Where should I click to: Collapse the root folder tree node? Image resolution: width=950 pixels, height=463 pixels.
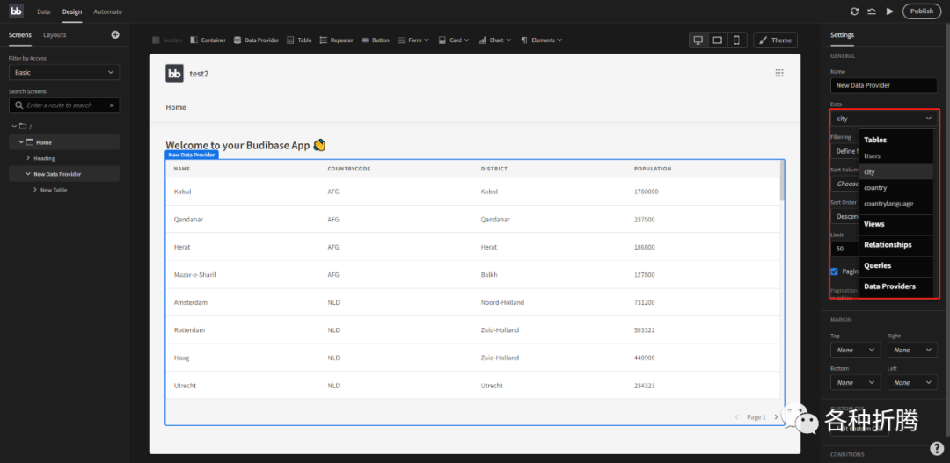coord(14,126)
